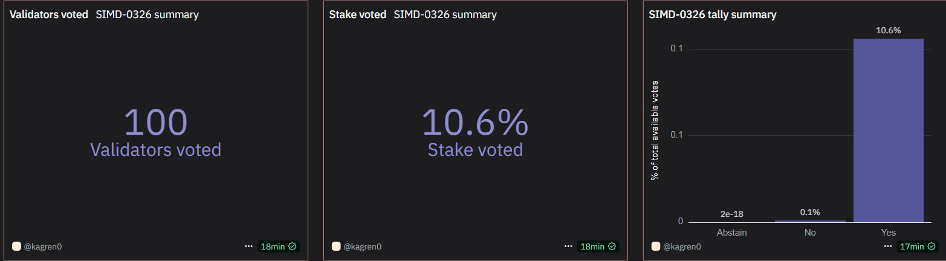Viewport: 946px width, 261px height.
Task: Click the @kagren0 avatar in Stake voted panel
Action: tap(336, 246)
